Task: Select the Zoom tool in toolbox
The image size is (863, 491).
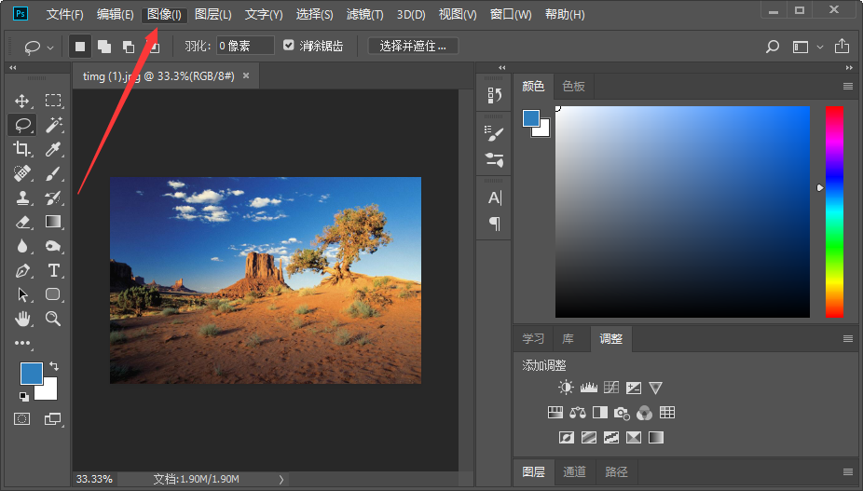Action: pos(53,318)
